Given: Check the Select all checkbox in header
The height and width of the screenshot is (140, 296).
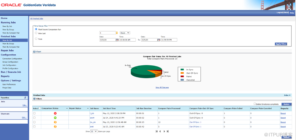Looking at the screenshot, I should [39, 108].
